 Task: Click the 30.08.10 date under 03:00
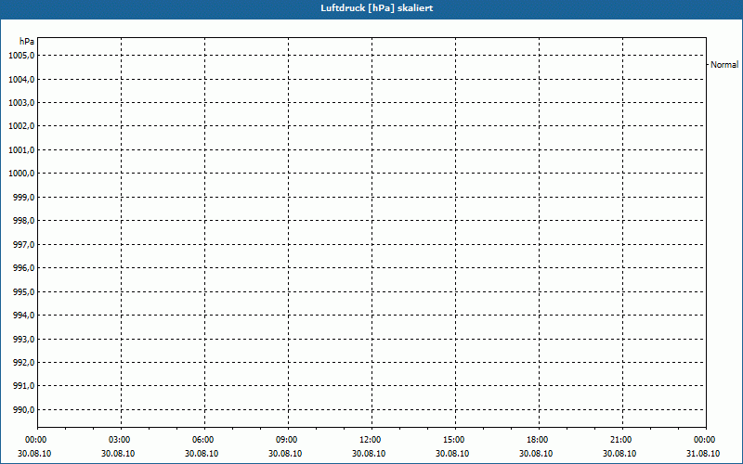point(118,454)
